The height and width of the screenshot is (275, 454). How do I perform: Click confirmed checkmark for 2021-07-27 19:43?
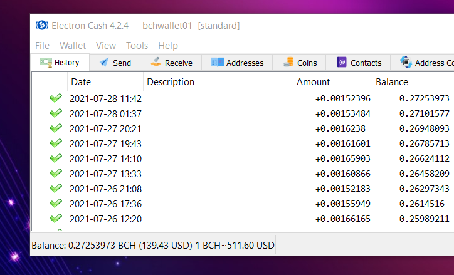pyautogui.click(x=56, y=143)
